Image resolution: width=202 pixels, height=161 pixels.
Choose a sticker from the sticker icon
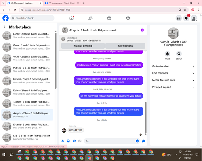(x=74, y=141)
